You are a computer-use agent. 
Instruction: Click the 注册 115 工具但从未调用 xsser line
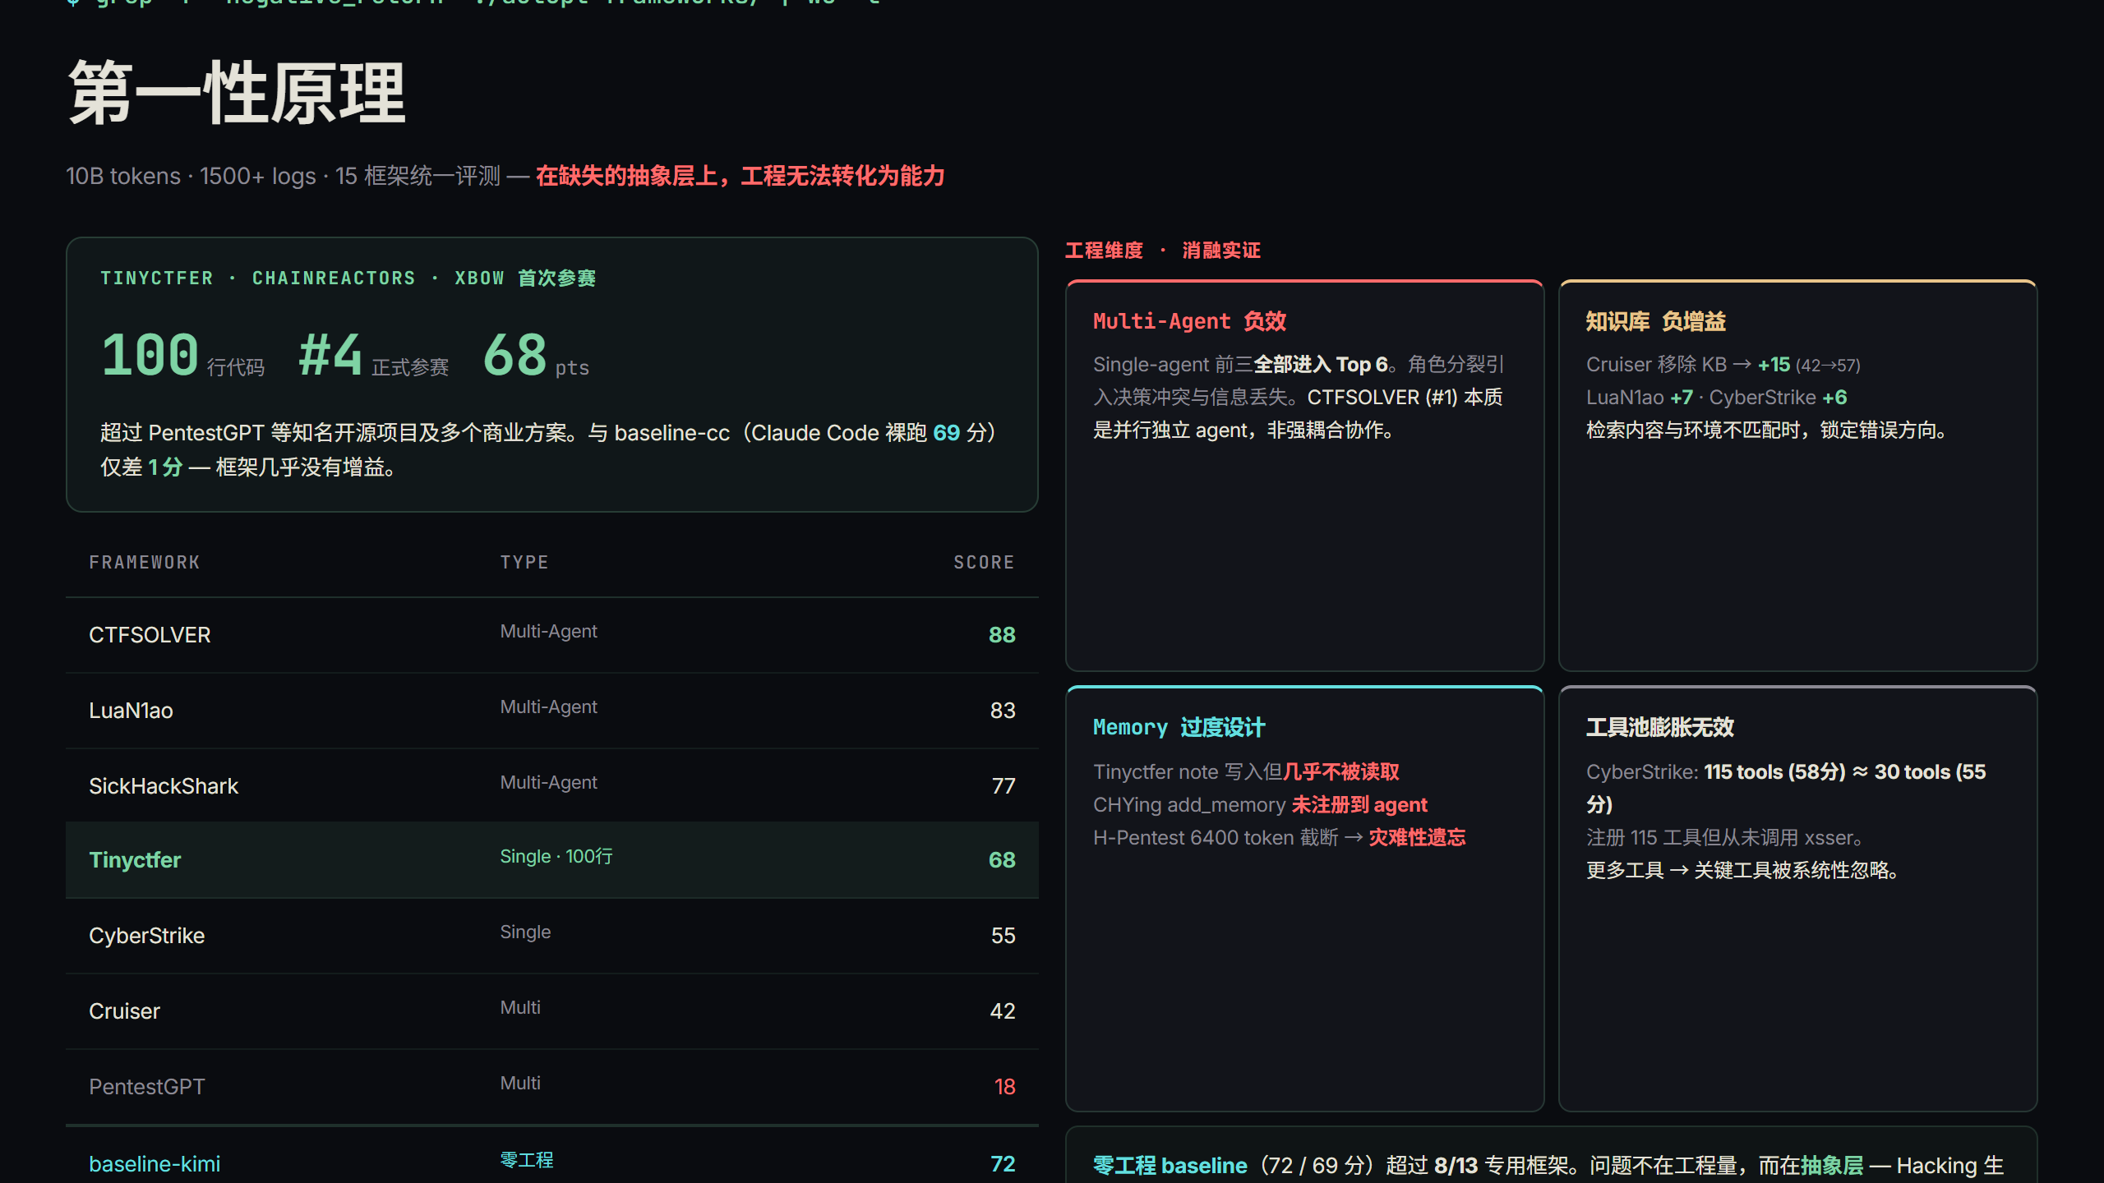click(1724, 838)
